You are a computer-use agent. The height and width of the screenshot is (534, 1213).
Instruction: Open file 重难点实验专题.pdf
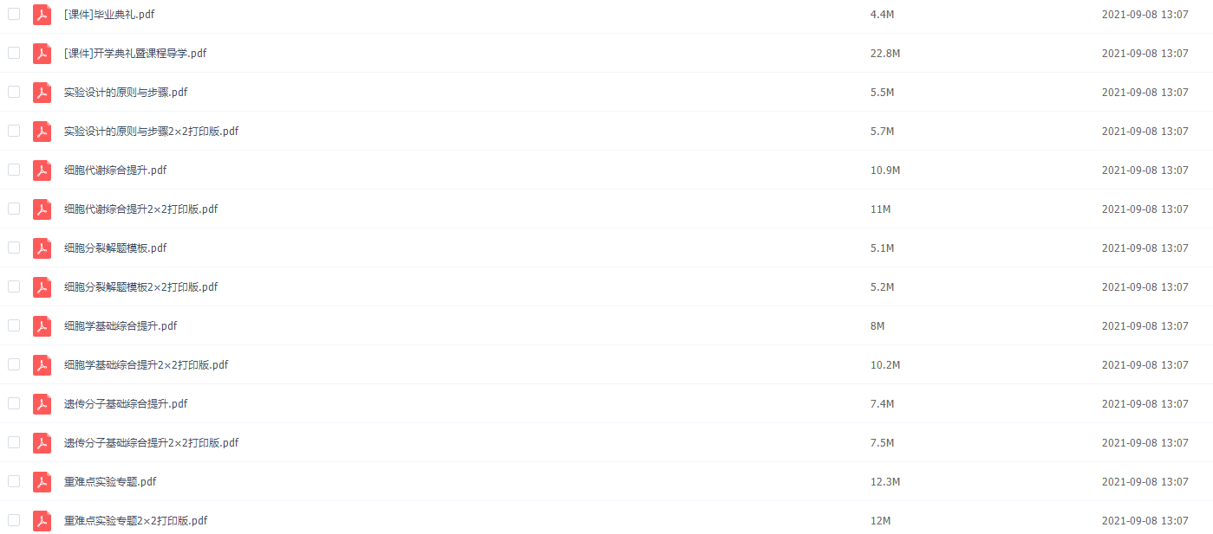110,482
